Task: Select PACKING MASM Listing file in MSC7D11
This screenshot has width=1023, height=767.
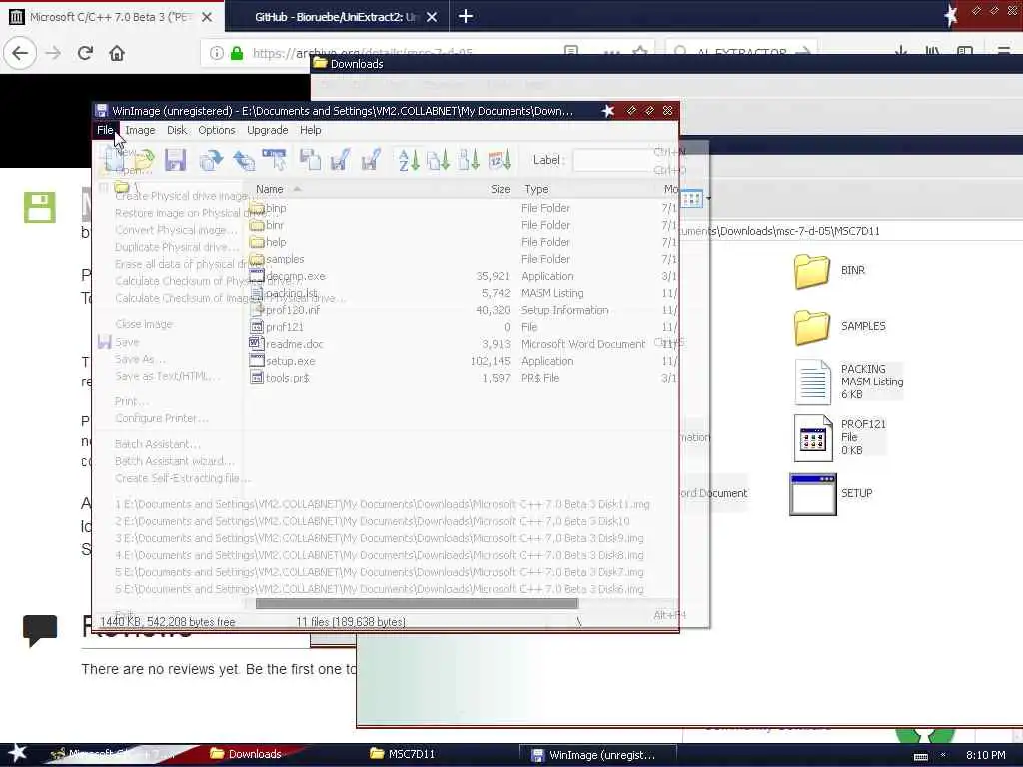Action: 849,382
